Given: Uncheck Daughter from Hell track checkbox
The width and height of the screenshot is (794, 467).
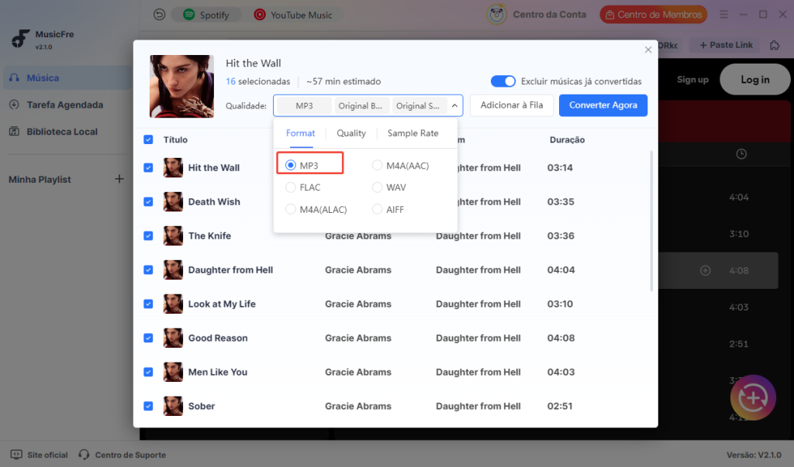Looking at the screenshot, I should 148,270.
